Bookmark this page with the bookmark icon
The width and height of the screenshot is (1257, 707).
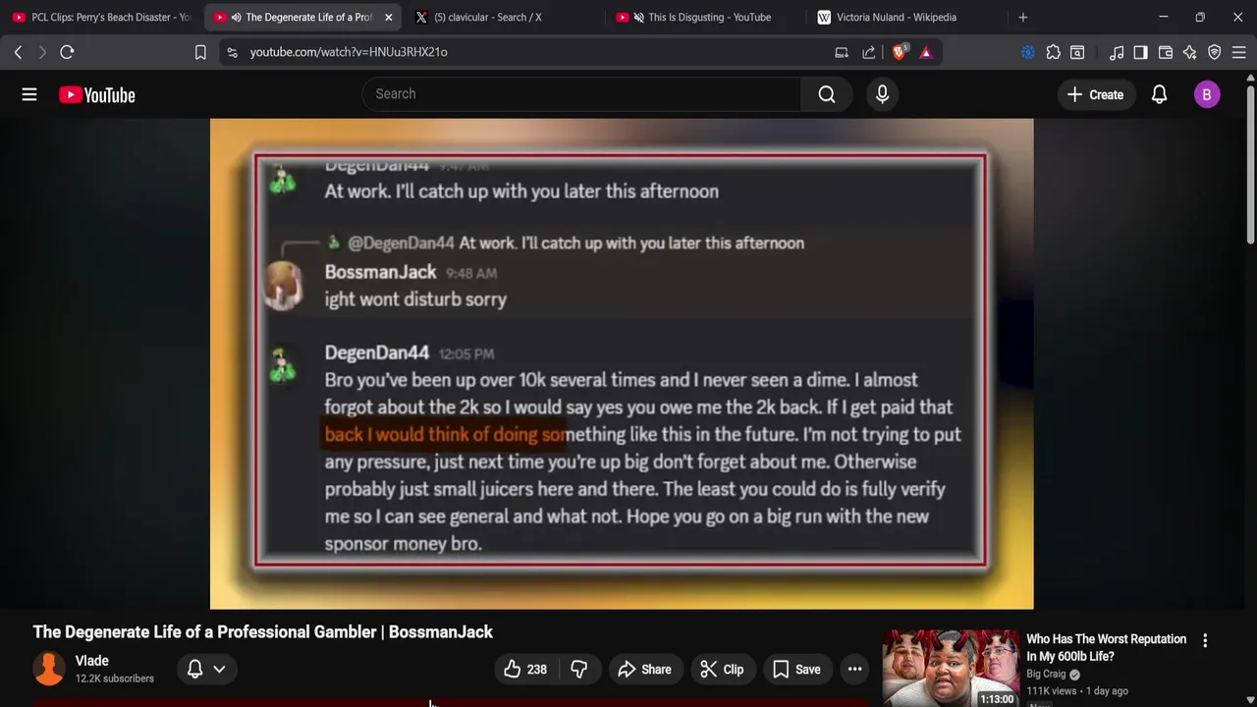[200, 52]
